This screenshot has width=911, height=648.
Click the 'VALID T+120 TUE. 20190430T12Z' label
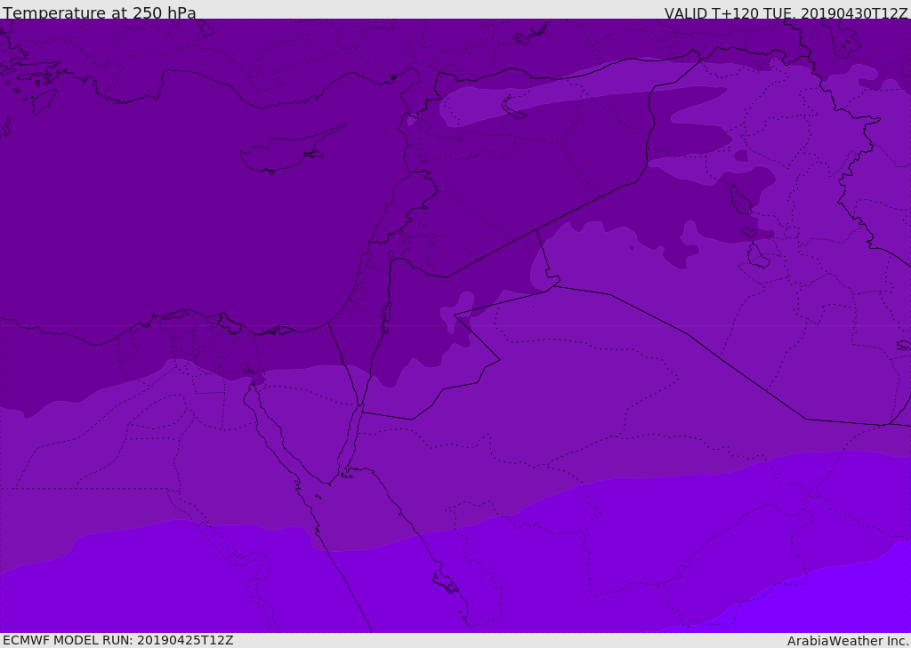[x=786, y=13]
